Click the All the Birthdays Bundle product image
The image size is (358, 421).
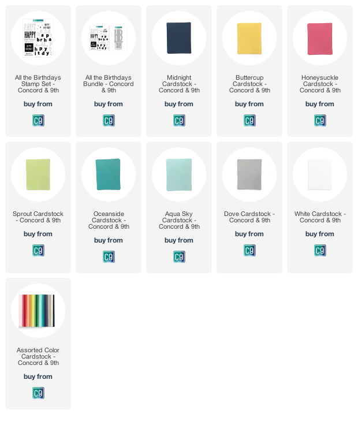(109, 38)
